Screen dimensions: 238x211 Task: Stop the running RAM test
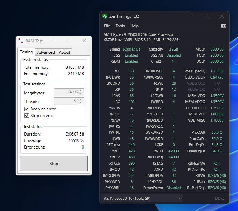[x=54, y=164]
